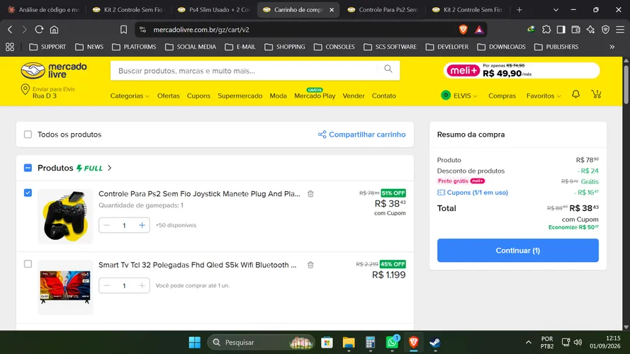Open the CONSOLES bookmarks folder

tap(334, 47)
